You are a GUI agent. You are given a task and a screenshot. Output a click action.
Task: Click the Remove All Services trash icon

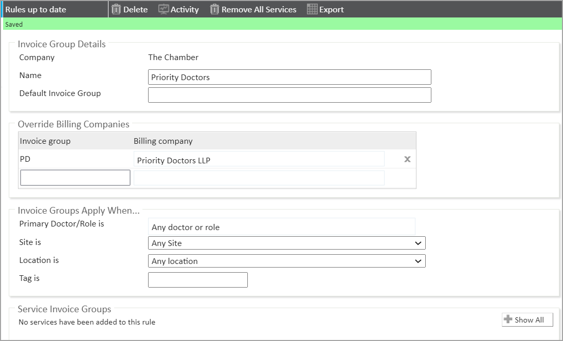click(x=214, y=9)
